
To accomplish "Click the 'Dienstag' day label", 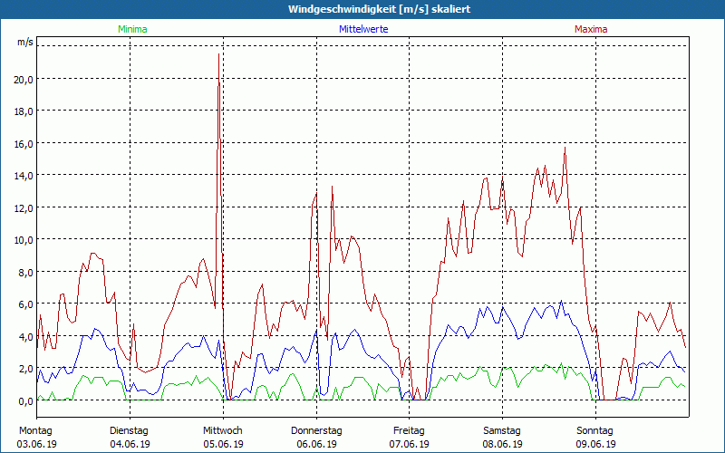I will tap(129, 431).
